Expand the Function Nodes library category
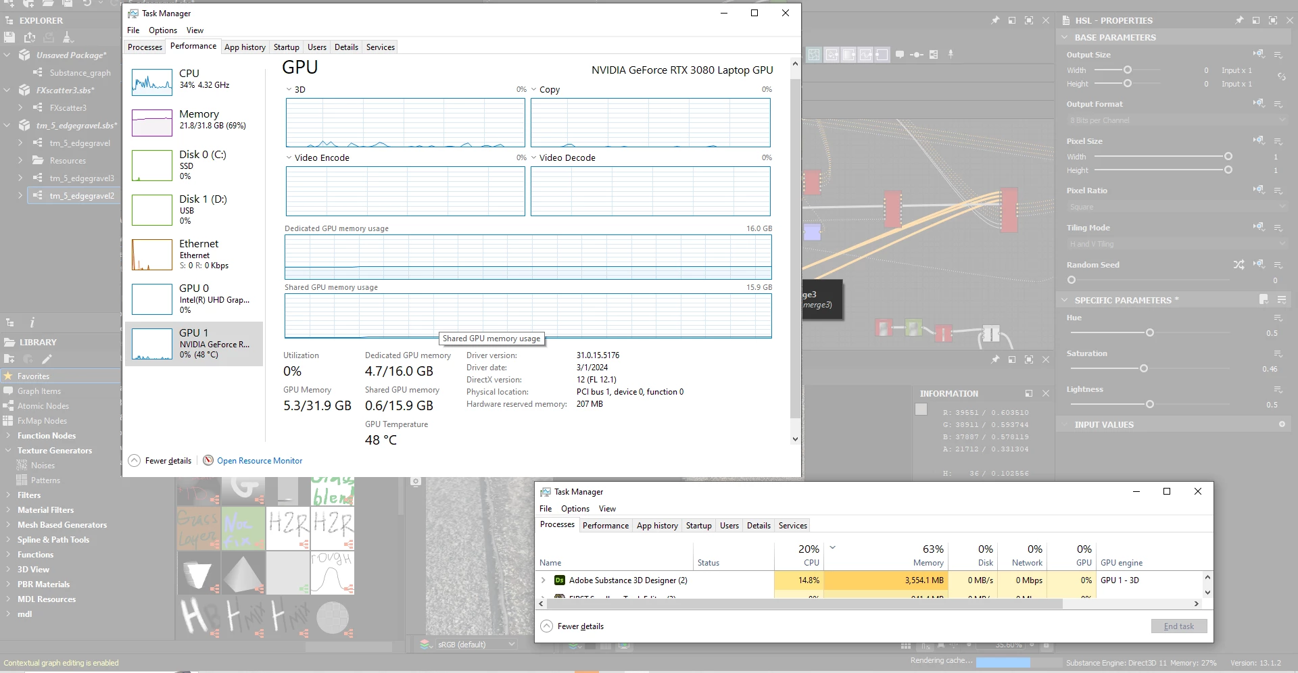 click(x=8, y=436)
